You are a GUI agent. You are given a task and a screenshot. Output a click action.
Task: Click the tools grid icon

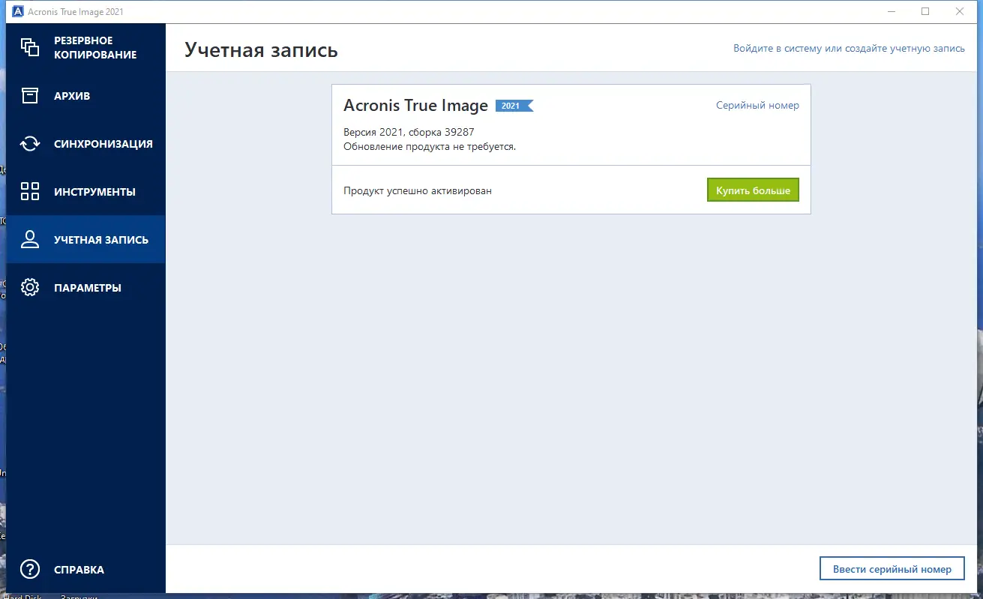coord(30,191)
